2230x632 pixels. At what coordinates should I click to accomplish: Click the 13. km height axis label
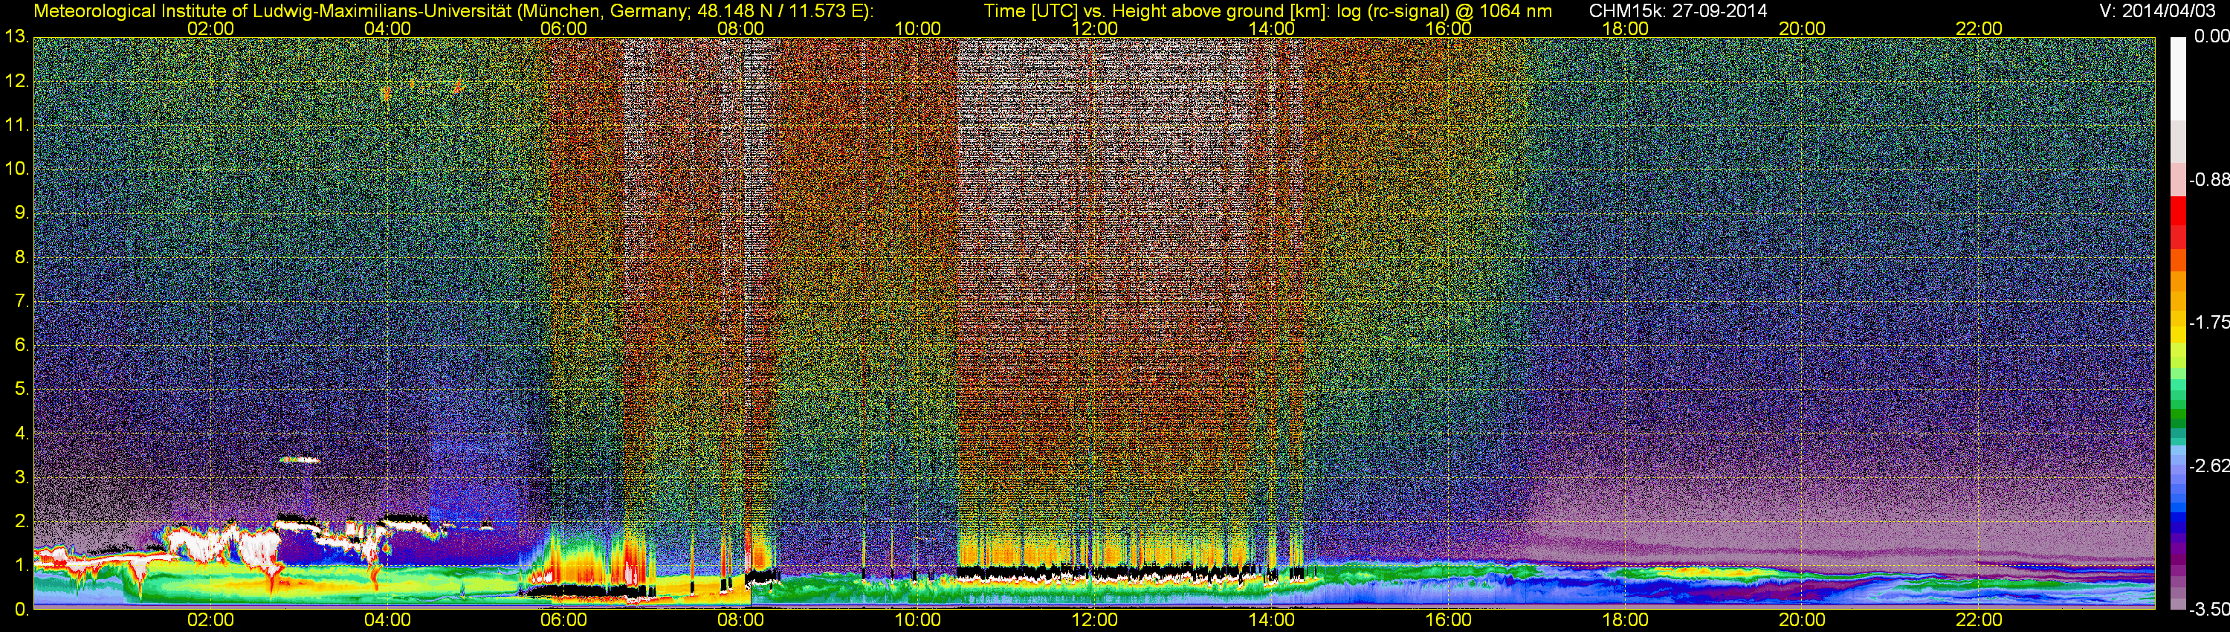(x=16, y=37)
